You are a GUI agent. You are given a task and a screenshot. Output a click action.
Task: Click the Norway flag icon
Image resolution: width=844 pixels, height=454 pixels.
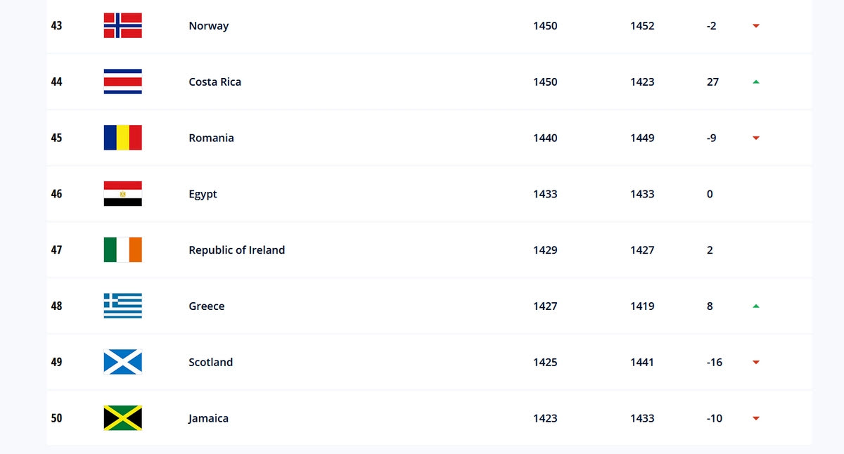(x=123, y=25)
